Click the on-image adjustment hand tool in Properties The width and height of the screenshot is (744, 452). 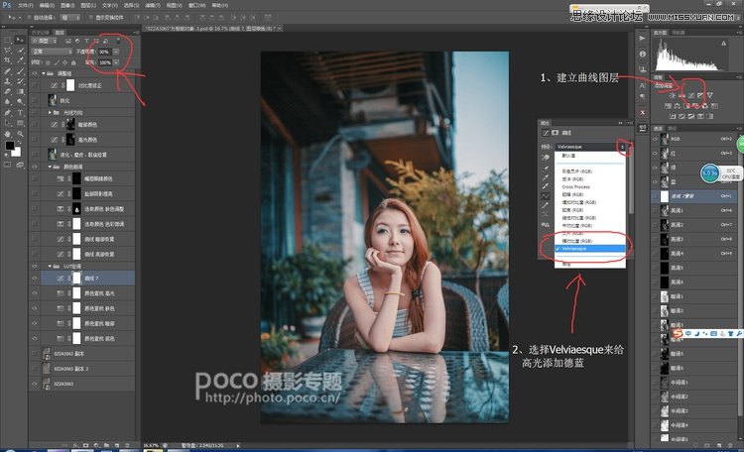click(546, 157)
